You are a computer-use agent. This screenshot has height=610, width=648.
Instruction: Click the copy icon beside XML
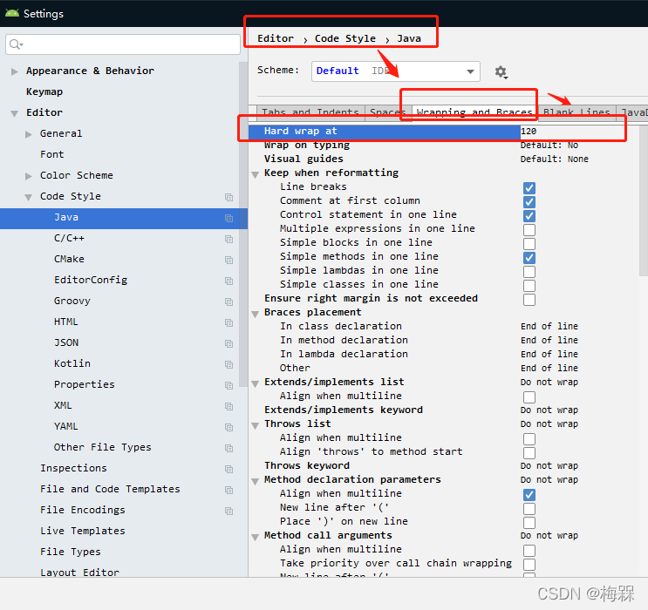point(229,406)
